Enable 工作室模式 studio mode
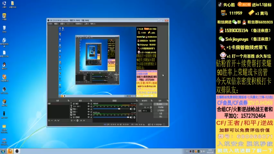274x154 pixels. click(x=161, y=110)
